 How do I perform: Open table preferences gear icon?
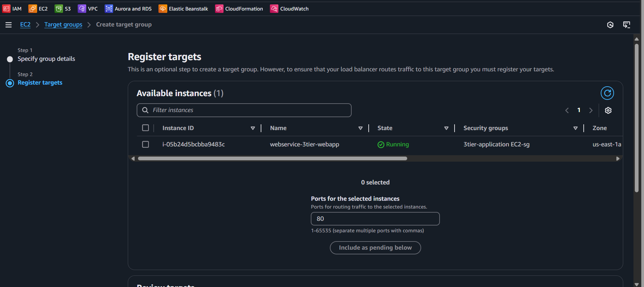pos(608,110)
